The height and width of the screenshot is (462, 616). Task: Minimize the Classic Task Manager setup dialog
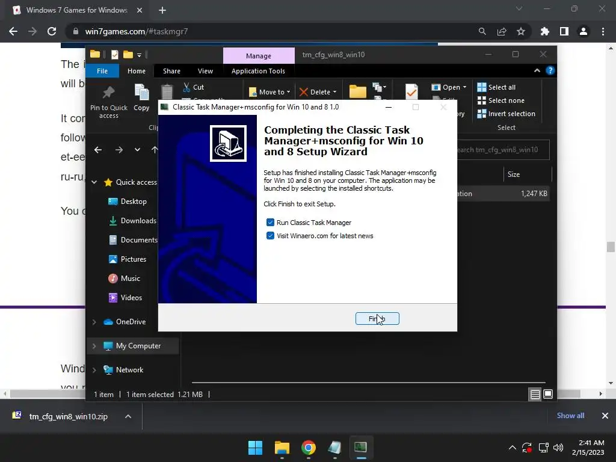pyautogui.click(x=389, y=107)
